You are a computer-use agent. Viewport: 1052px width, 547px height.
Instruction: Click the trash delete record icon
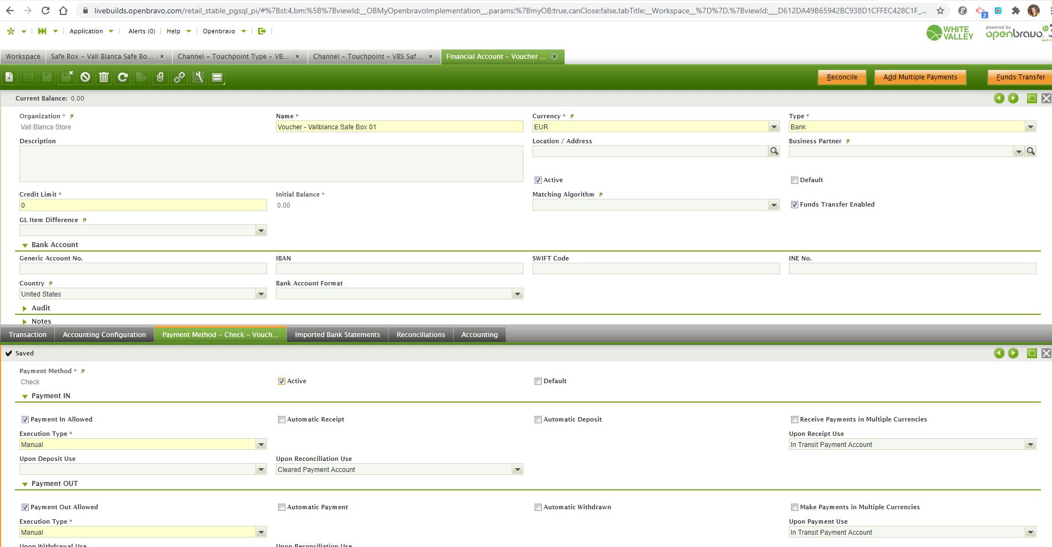click(104, 77)
